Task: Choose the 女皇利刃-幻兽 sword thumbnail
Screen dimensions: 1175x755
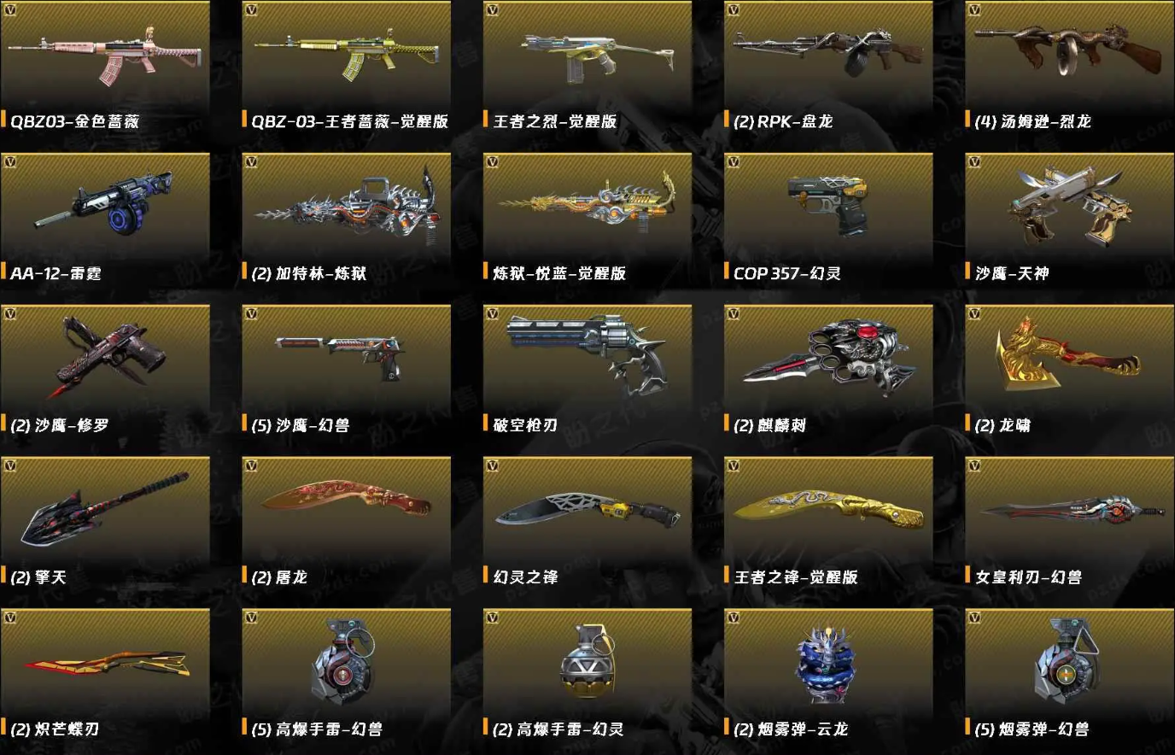Action: (1072, 509)
